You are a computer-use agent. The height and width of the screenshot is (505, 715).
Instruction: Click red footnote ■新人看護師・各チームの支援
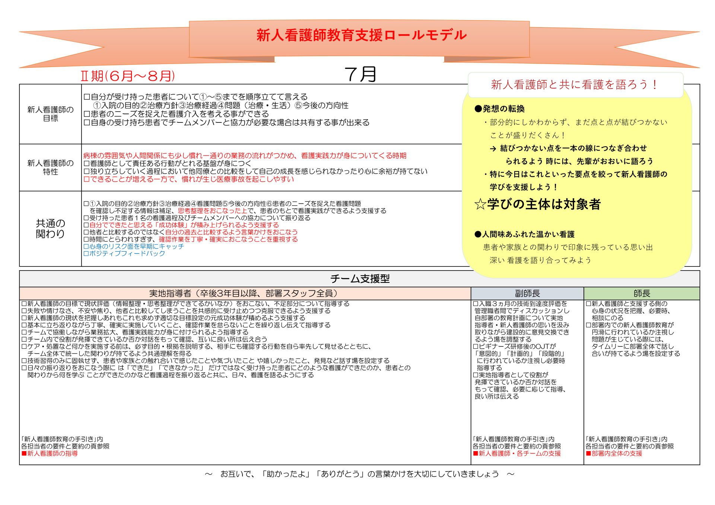coord(517,453)
